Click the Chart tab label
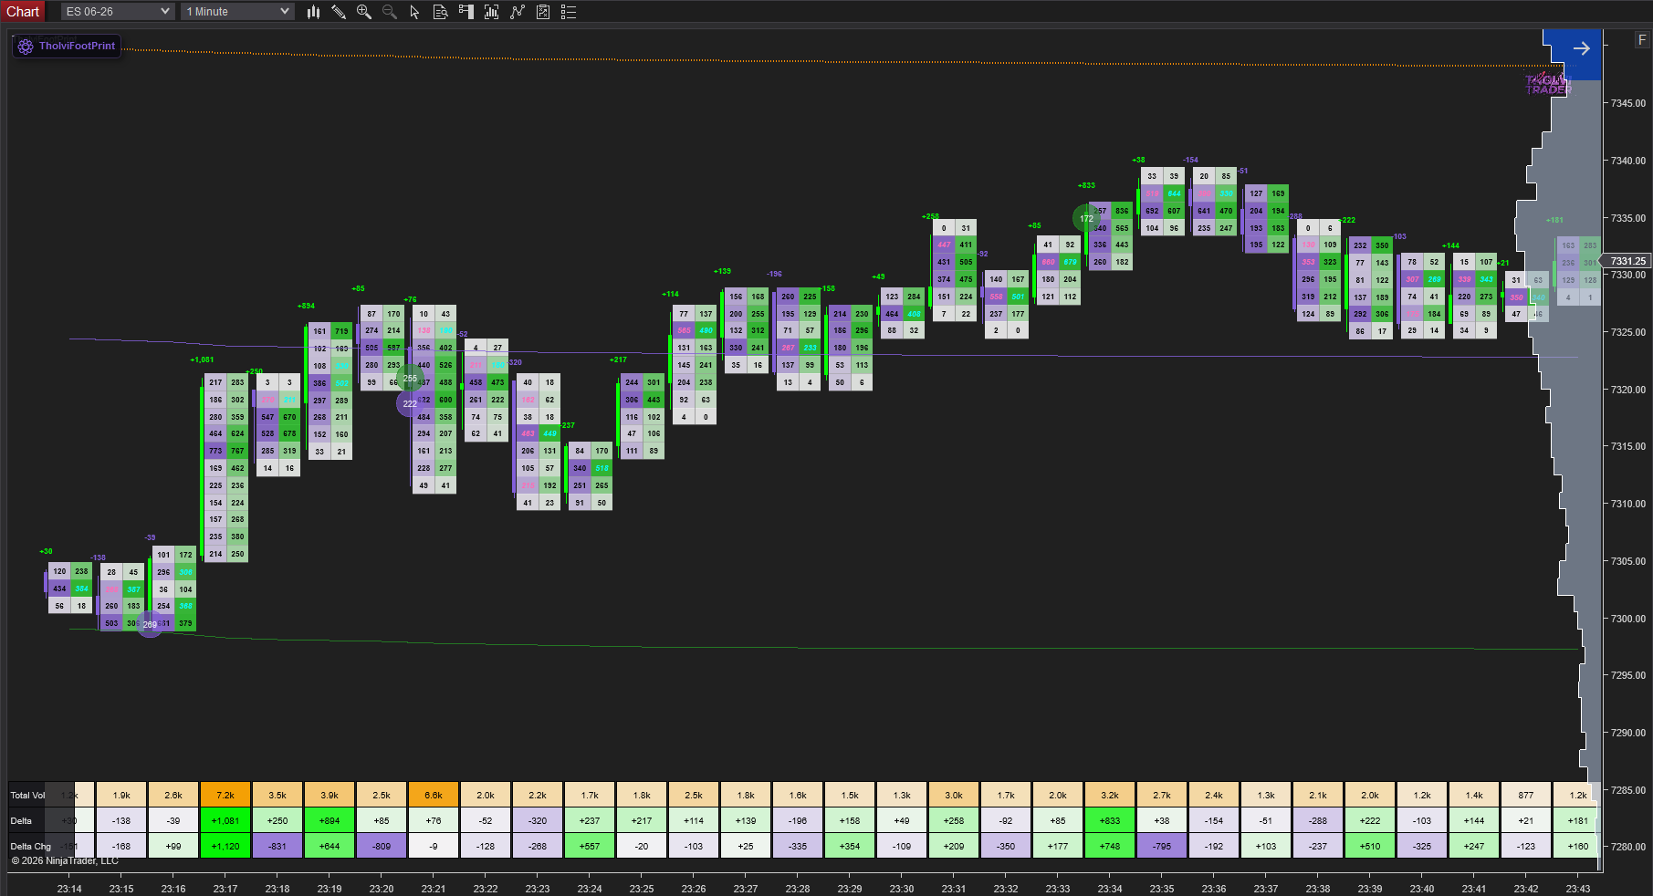 [x=23, y=12]
